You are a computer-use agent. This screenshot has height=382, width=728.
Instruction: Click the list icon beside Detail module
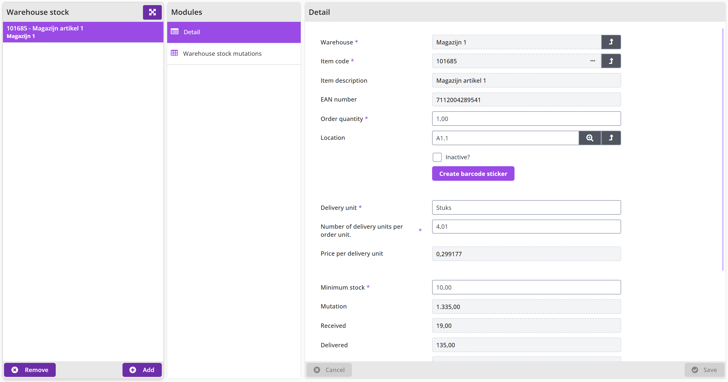coord(175,32)
